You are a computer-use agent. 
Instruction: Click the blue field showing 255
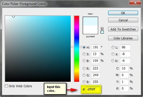[95, 82]
